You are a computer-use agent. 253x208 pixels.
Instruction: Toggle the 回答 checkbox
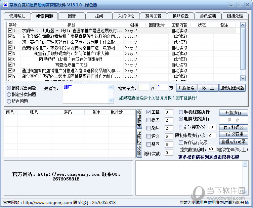[149, 112]
